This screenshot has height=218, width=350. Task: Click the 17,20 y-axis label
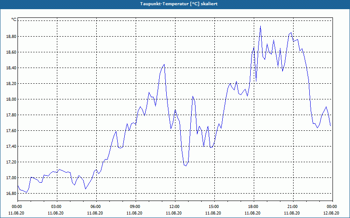(x=11, y=162)
